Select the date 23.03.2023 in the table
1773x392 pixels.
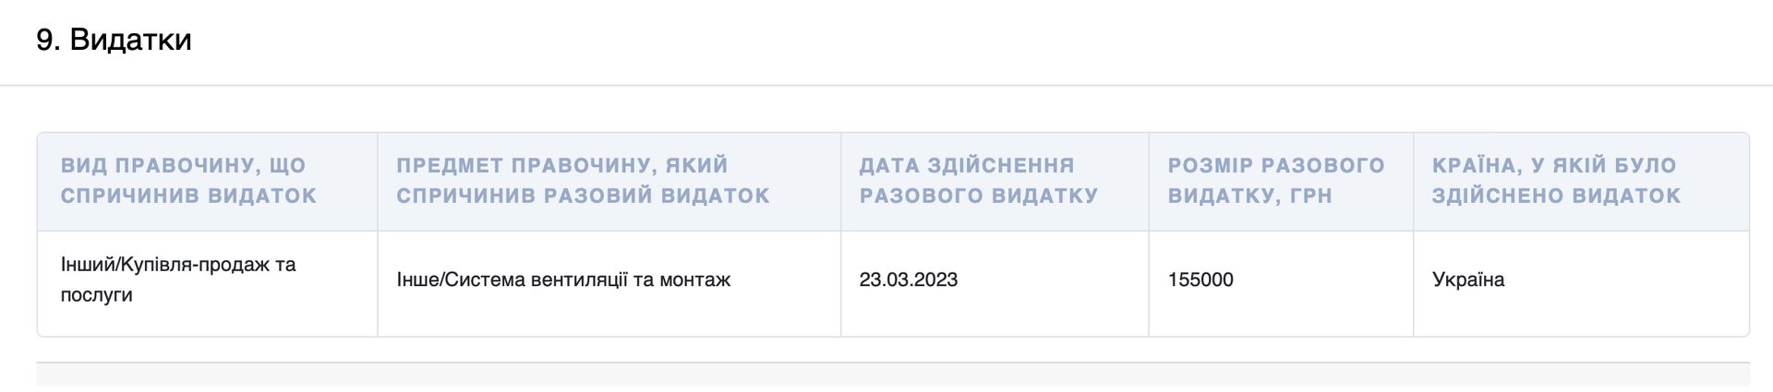coord(908,279)
